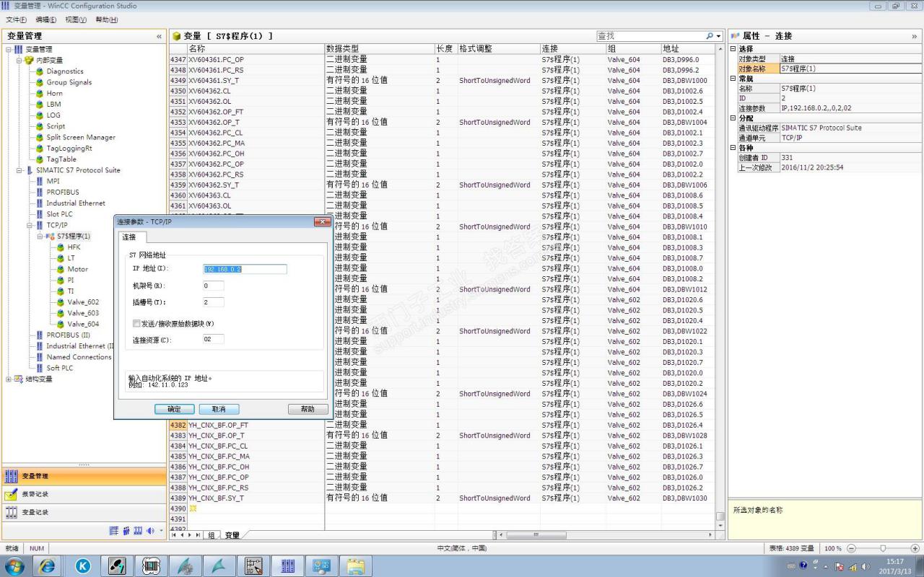Viewport: 924px width, 577px height.
Task: Select the HFK tag group icon
Action: [x=61, y=247]
